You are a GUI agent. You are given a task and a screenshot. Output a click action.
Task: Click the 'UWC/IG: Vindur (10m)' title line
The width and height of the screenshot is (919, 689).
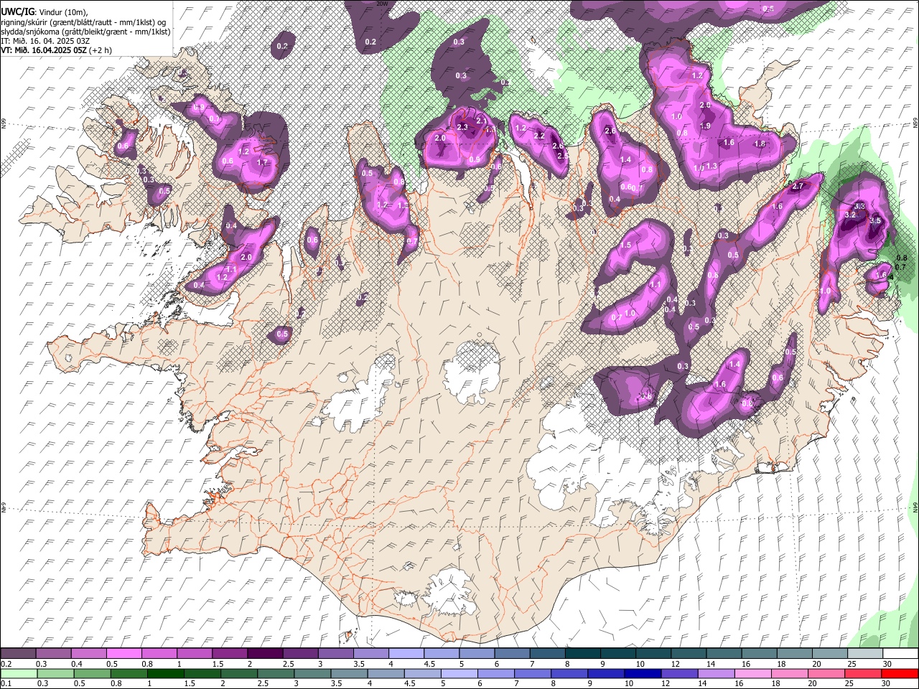[44, 11]
